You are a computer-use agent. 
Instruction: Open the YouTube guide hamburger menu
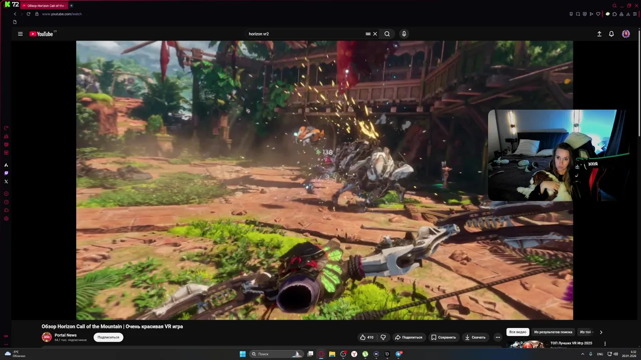pyautogui.click(x=20, y=34)
